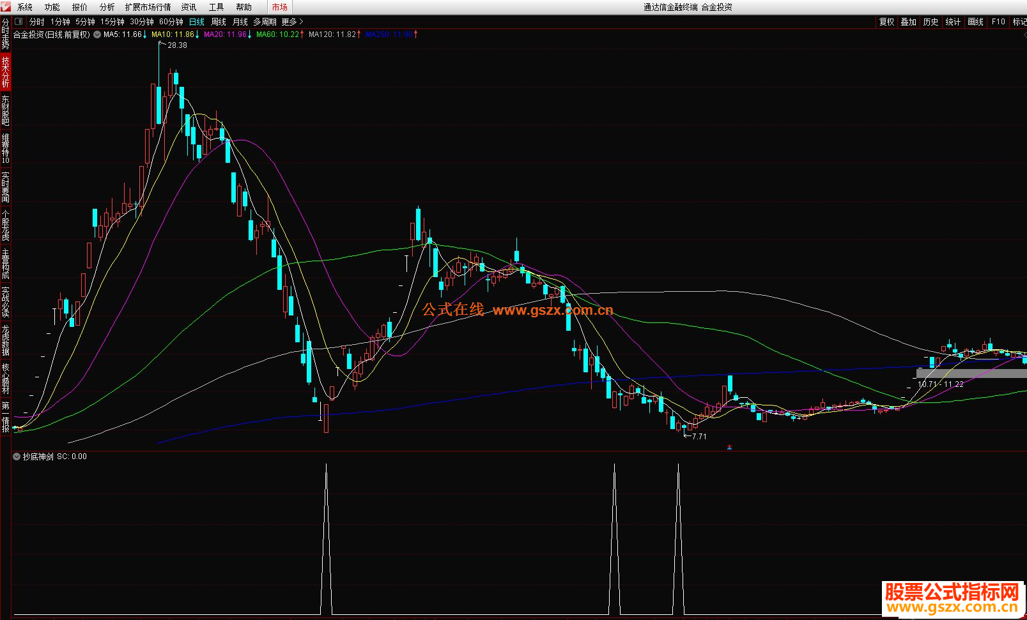Click the 画线 drawing button
1027x620 pixels.
[976, 22]
